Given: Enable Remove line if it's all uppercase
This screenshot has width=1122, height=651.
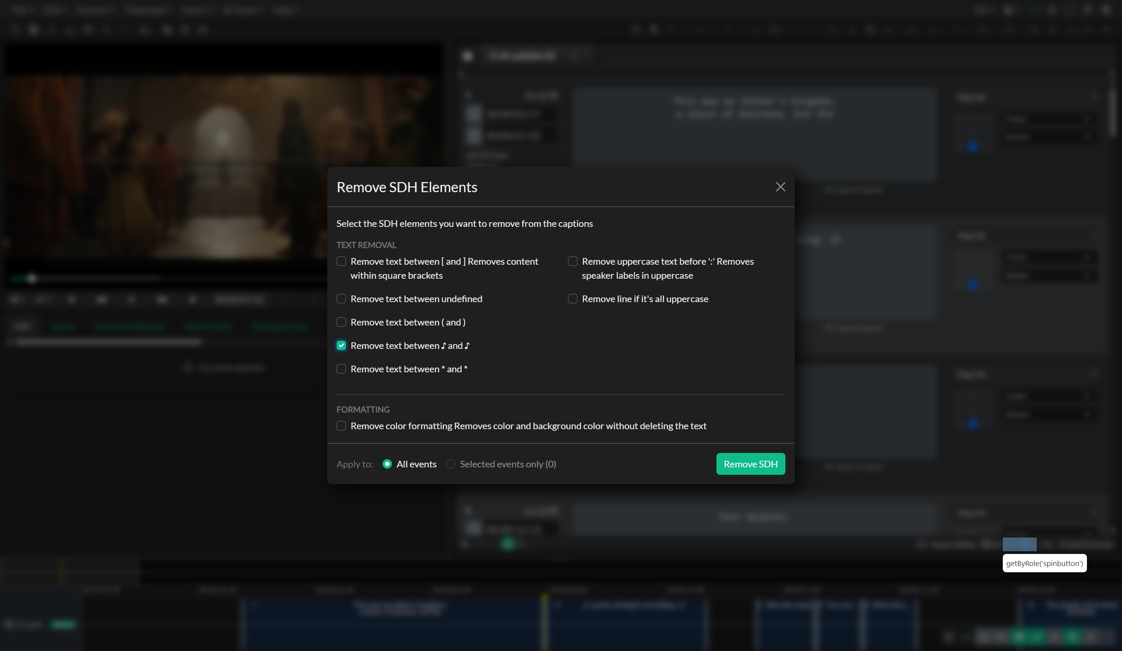Looking at the screenshot, I should click(x=573, y=299).
